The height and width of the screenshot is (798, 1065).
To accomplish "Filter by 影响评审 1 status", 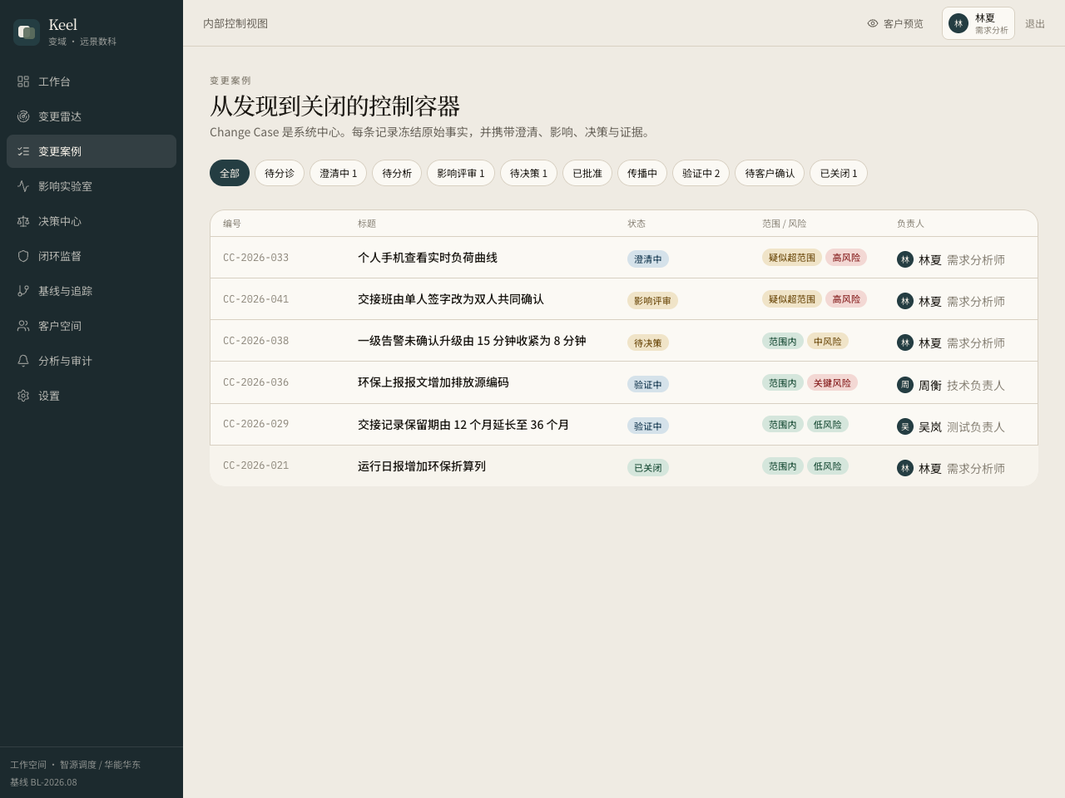I will coord(461,173).
